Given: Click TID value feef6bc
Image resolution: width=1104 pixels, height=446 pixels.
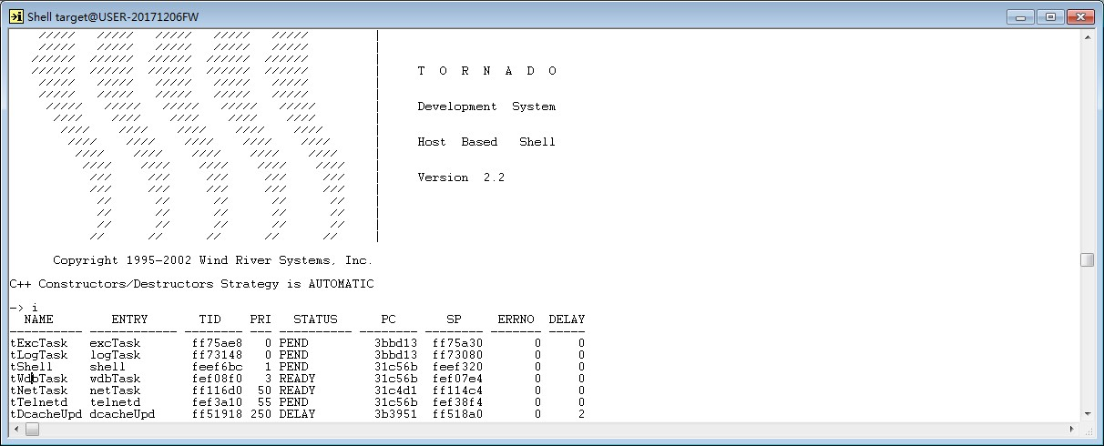Looking at the screenshot, I should pyautogui.click(x=217, y=367).
